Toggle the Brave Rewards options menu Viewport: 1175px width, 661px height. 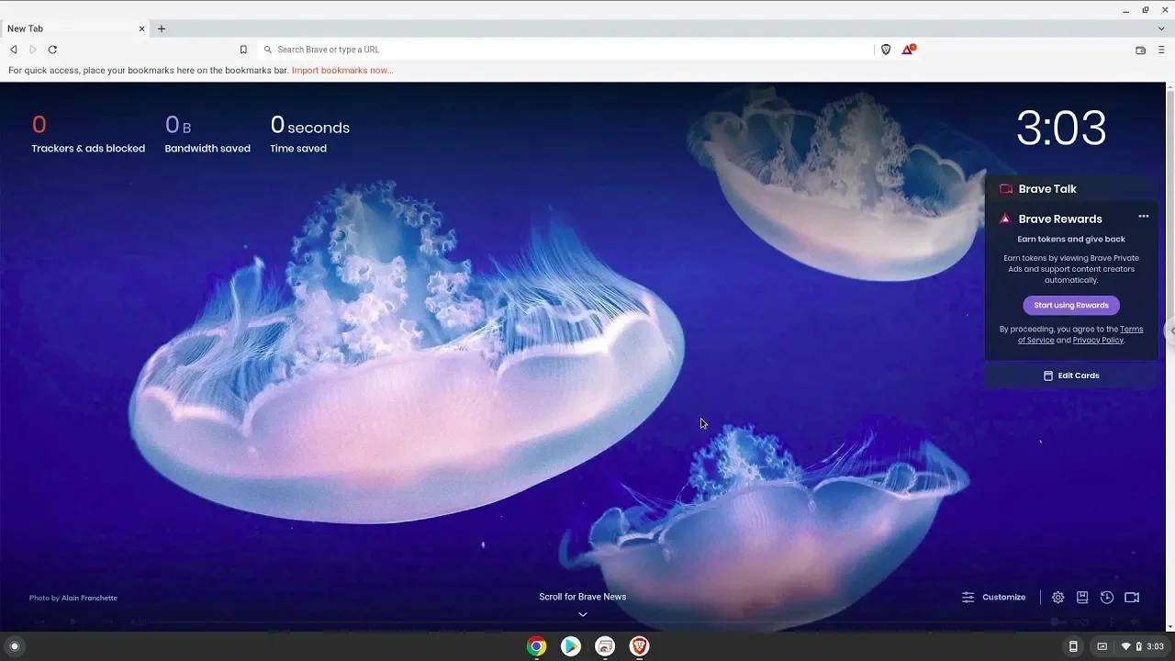[1143, 216]
